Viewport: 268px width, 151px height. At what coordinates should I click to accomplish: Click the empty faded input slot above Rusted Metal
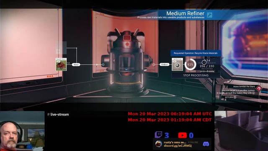click(x=62, y=48)
